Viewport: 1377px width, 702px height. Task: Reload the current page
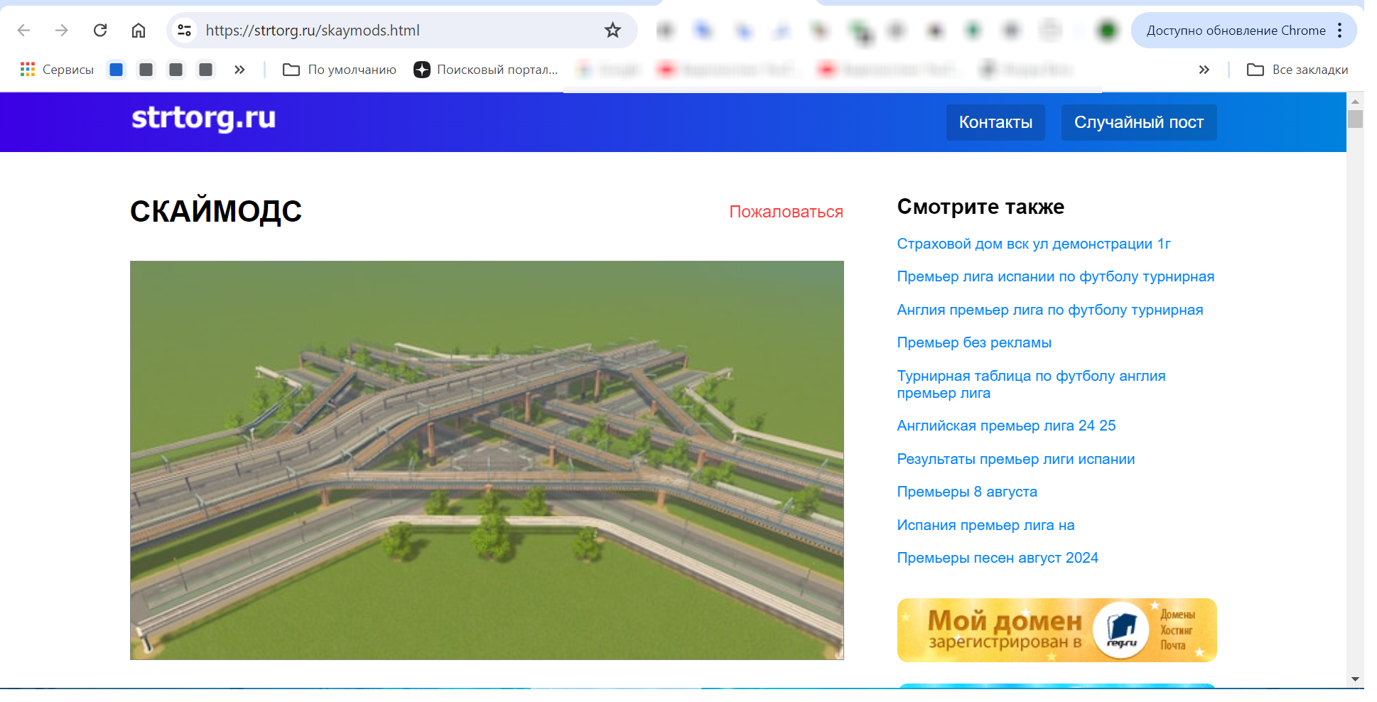(x=100, y=30)
